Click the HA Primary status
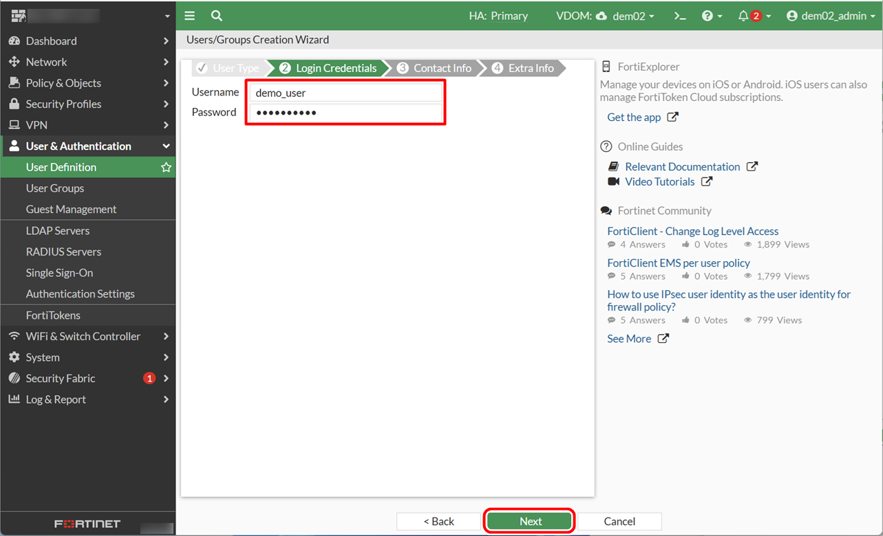Screen dimensions: 883x536 coord(498,16)
